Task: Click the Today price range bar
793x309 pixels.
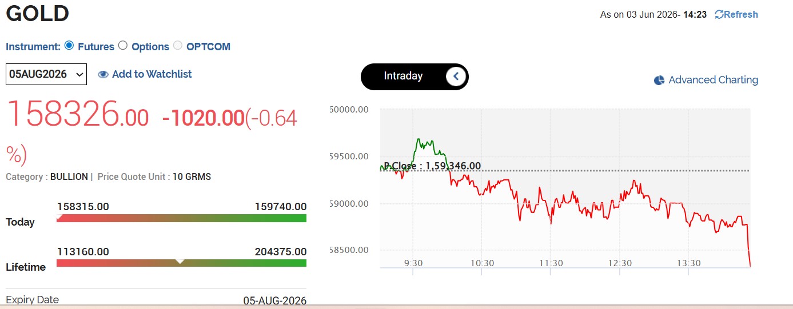Action: (182, 218)
